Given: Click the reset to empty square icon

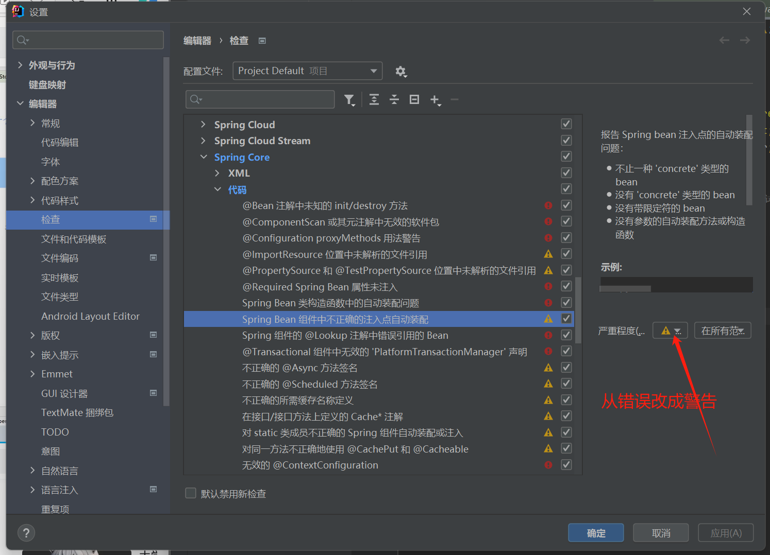Looking at the screenshot, I should pyautogui.click(x=414, y=99).
